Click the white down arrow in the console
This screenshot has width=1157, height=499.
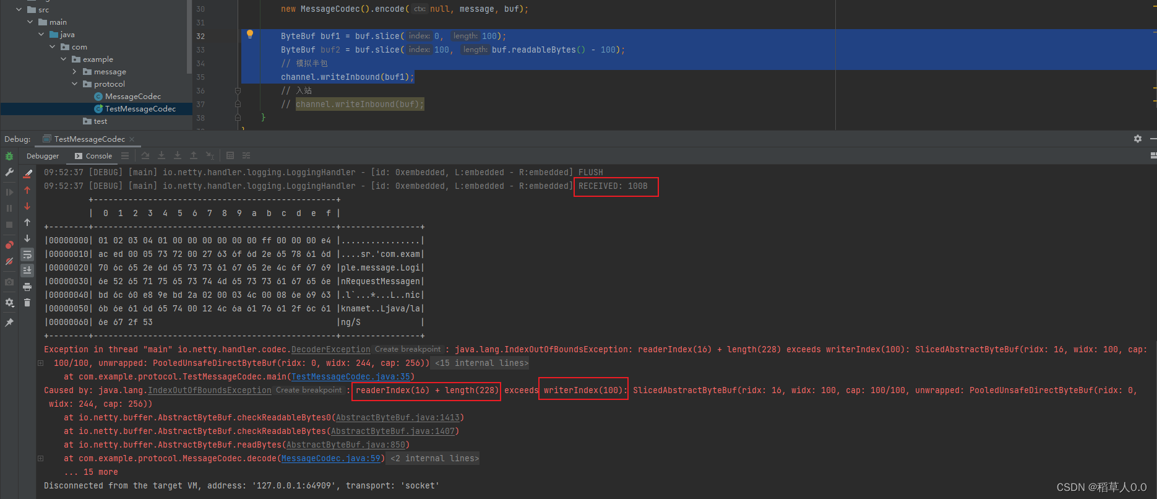[x=27, y=238]
